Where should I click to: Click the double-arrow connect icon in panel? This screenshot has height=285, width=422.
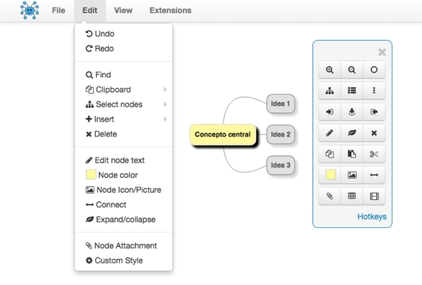pyautogui.click(x=374, y=175)
